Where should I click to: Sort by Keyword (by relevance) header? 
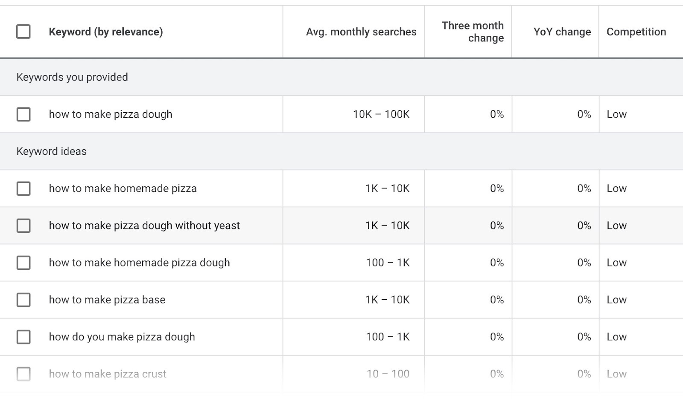coord(106,32)
